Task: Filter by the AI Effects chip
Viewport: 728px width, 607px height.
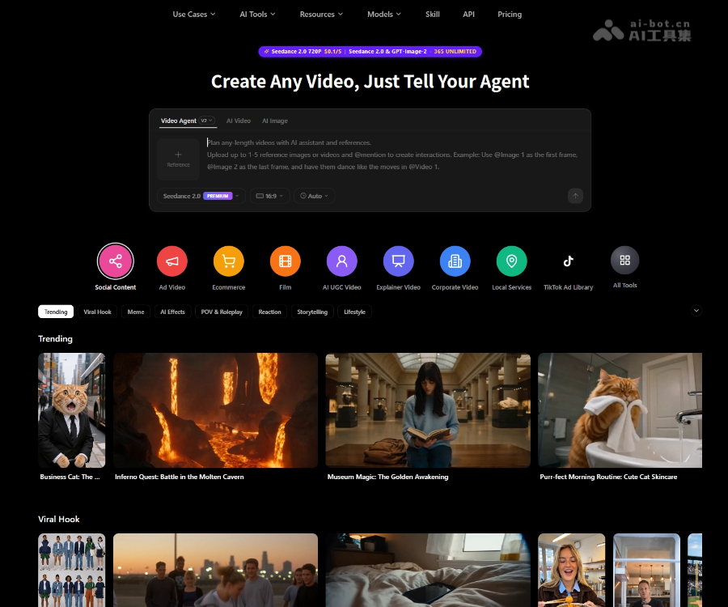Action: coord(173,312)
